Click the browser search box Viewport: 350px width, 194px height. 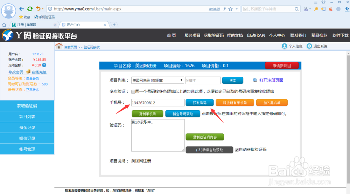pos(271,9)
